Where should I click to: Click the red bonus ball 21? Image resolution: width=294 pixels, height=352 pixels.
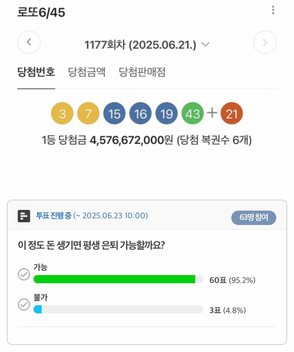232,113
